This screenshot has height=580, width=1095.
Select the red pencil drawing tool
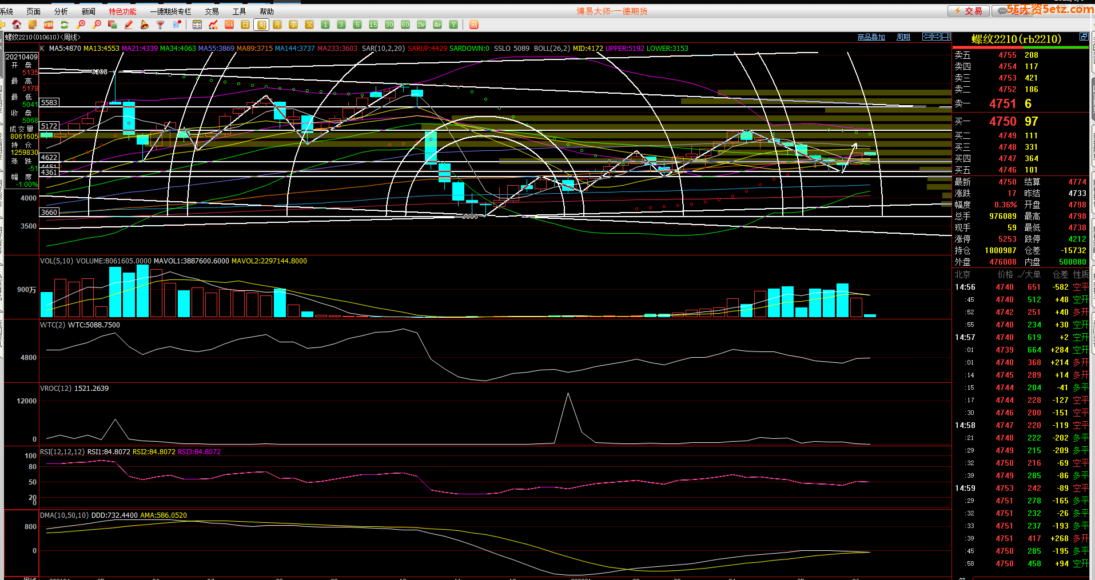point(129,25)
